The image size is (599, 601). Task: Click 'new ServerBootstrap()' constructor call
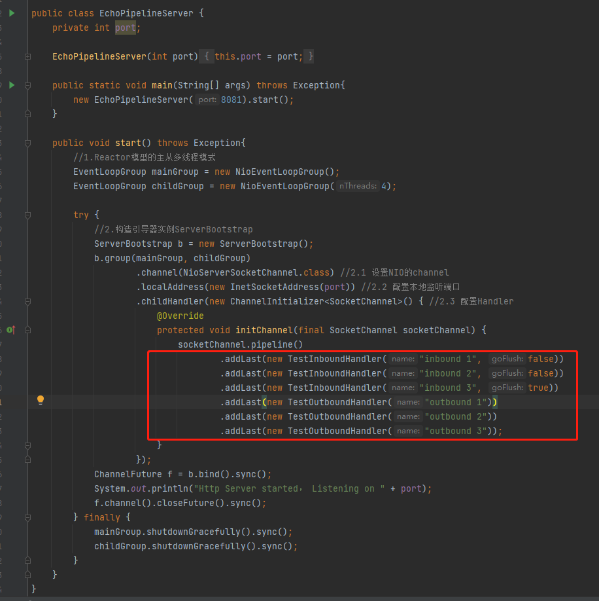[x=253, y=244]
